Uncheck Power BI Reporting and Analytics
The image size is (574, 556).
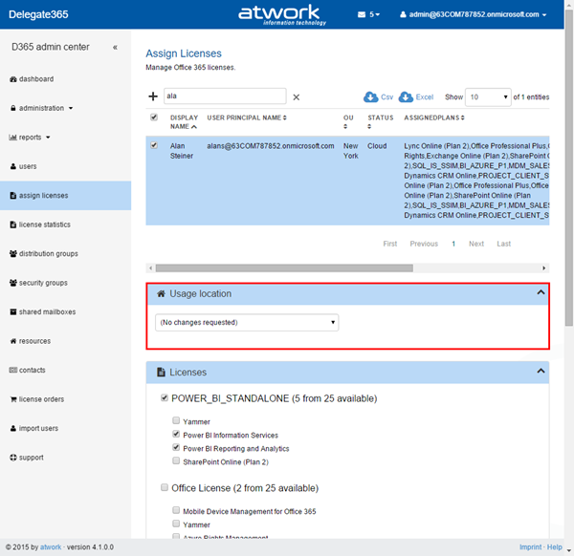point(176,447)
